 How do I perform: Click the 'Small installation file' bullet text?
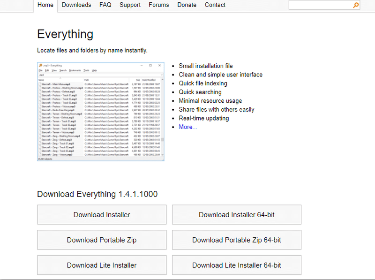coord(206,66)
